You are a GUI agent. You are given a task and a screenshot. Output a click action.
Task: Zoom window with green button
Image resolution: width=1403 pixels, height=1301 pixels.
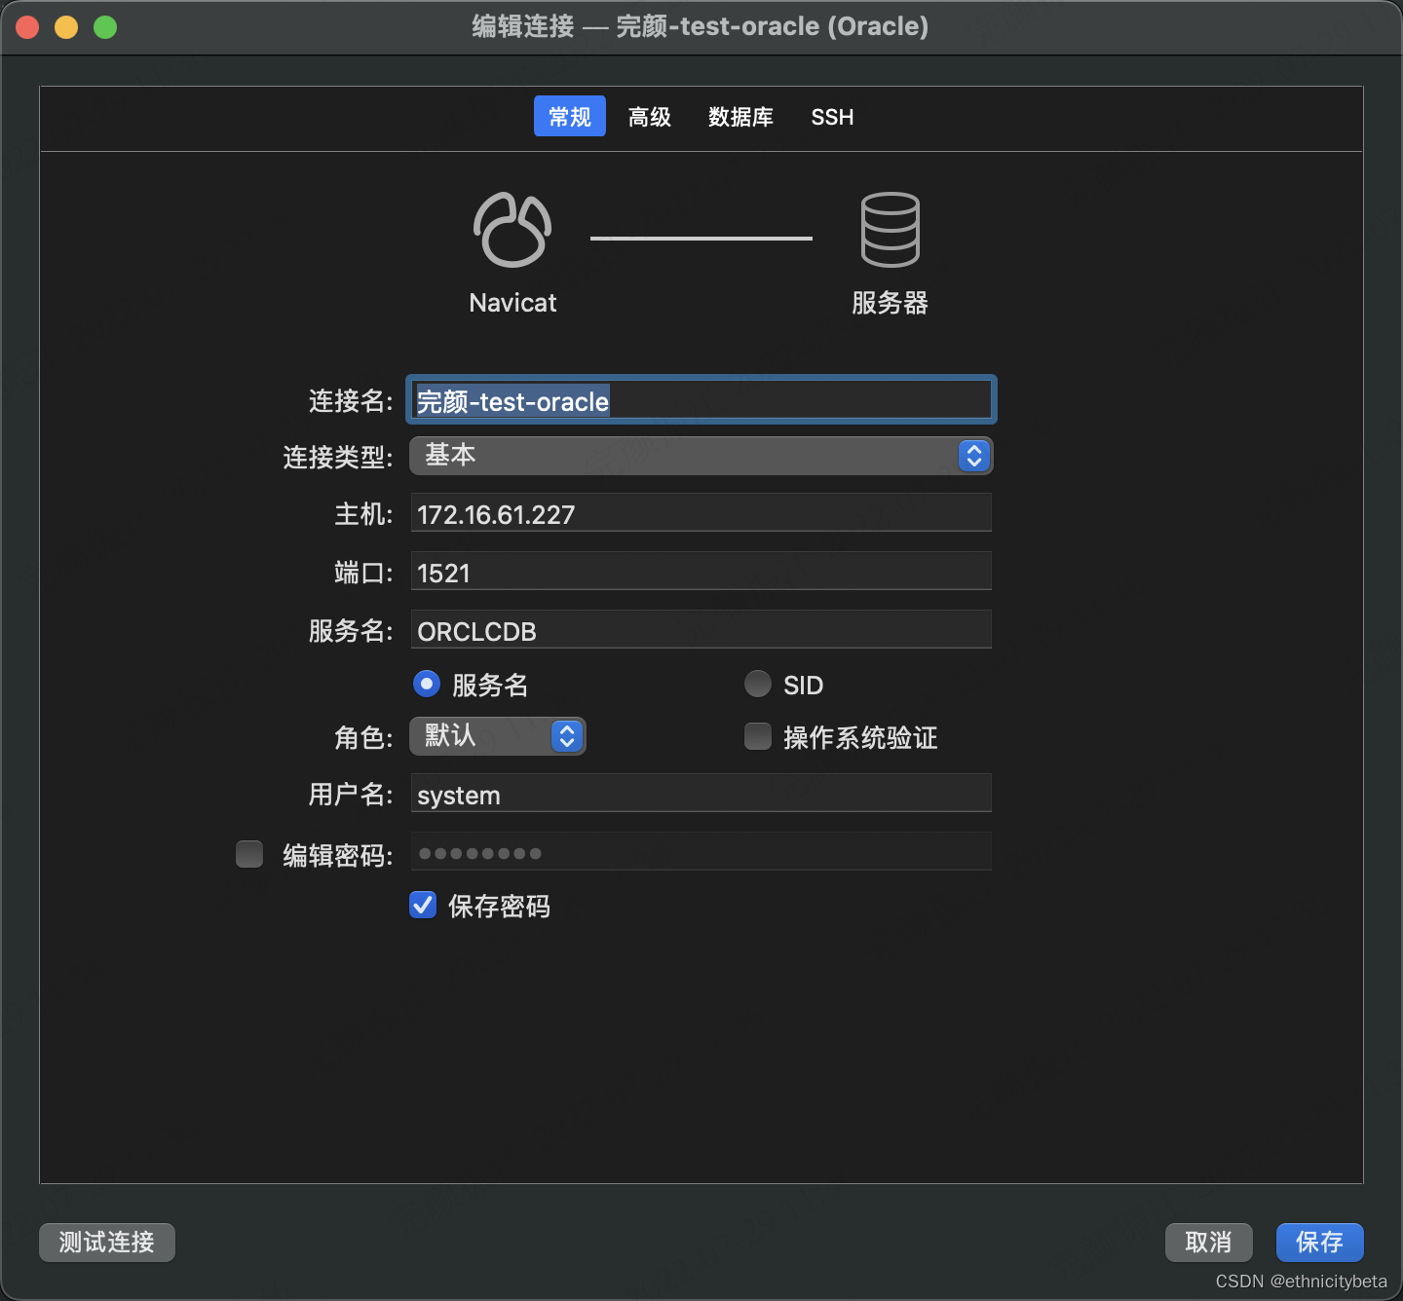[105, 27]
